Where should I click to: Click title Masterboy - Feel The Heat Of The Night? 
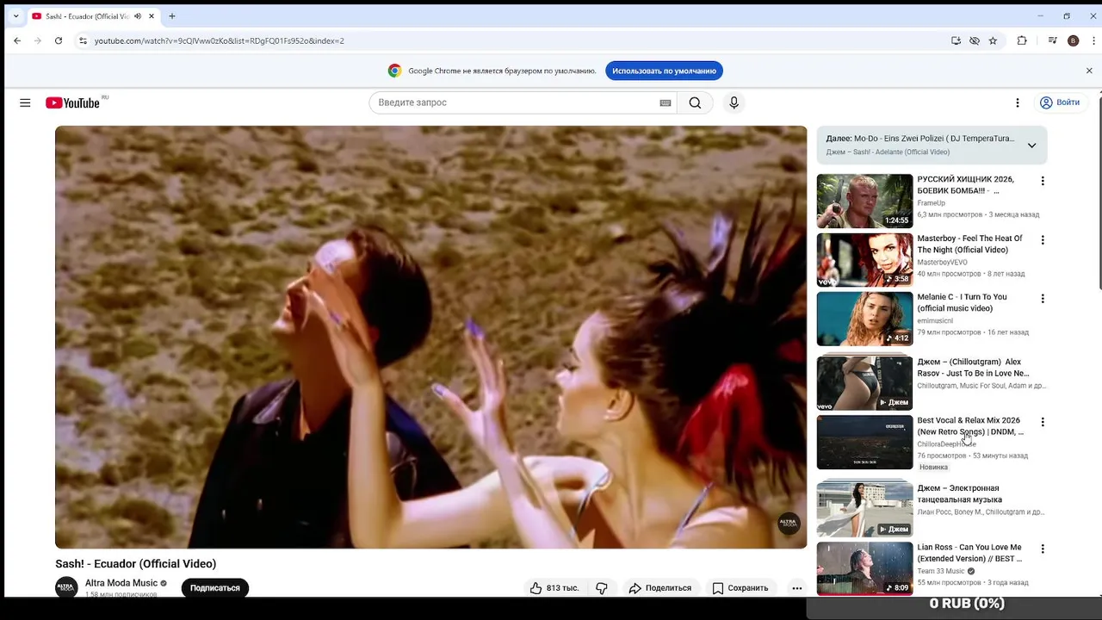[x=969, y=245]
